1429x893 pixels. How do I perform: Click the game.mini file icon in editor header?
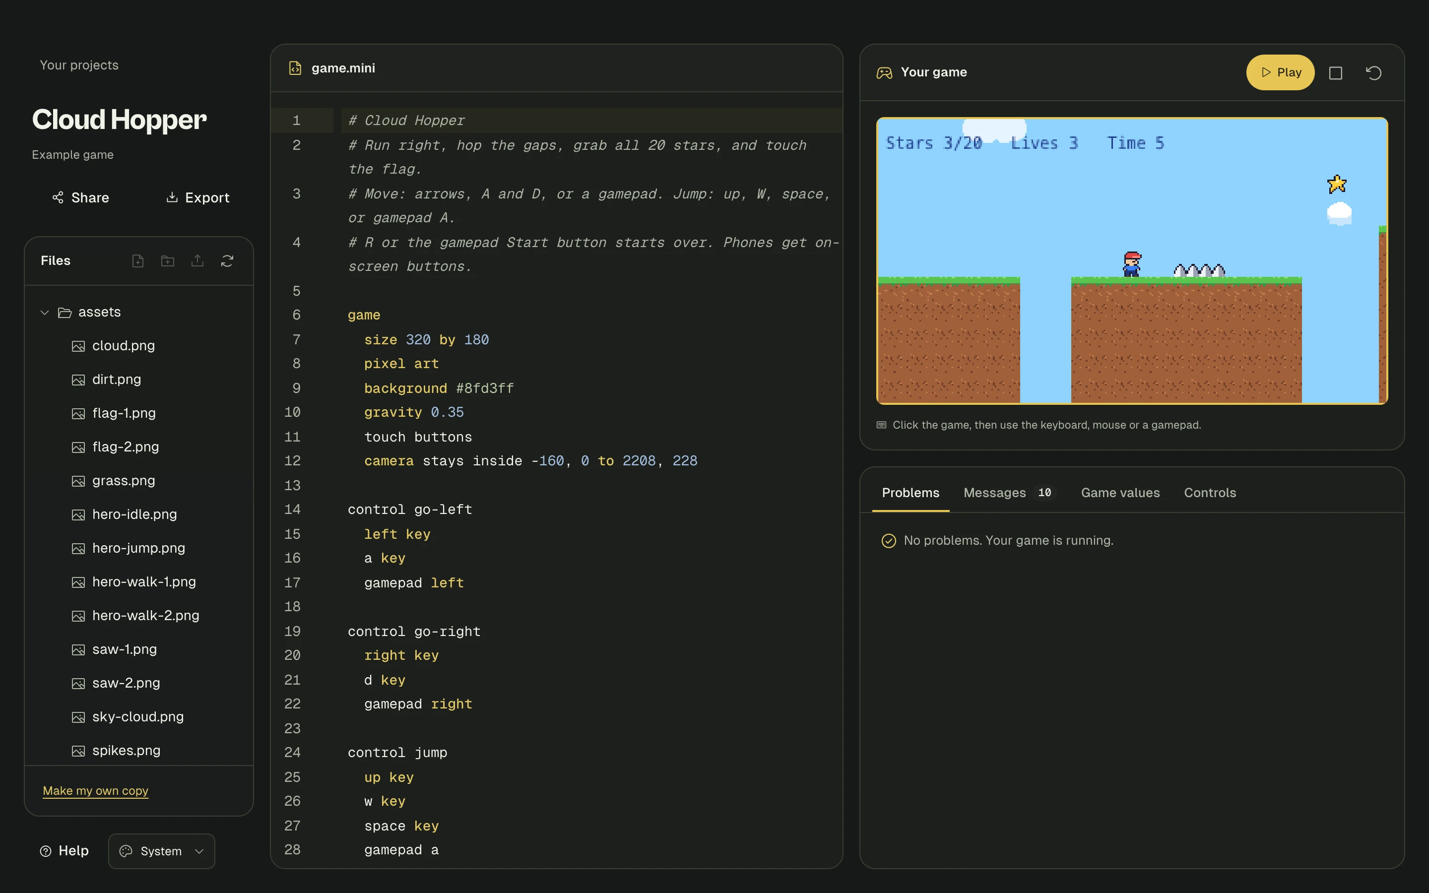tap(295, 68)
